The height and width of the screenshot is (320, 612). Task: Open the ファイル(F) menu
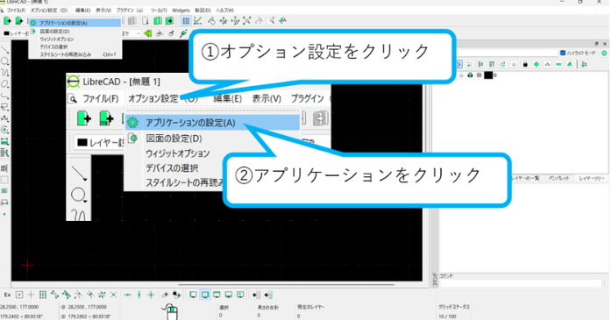click(x=16, y=11)
